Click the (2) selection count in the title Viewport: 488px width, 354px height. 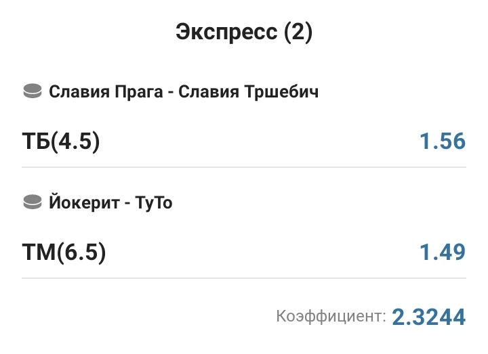298,32
